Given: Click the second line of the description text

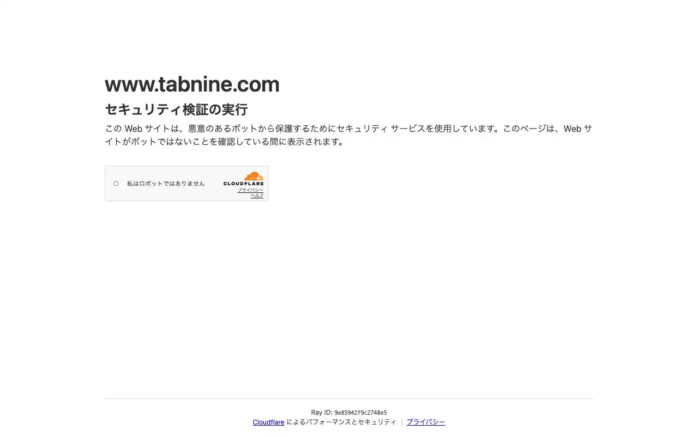Looking at the screenshot, I should (x=225, y=142).
